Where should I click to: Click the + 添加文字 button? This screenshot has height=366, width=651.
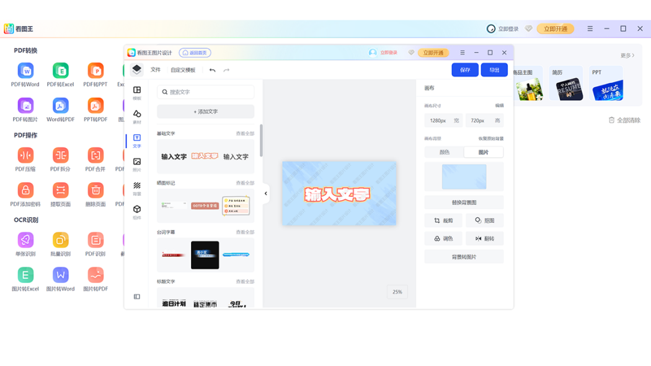pos(205,111)
